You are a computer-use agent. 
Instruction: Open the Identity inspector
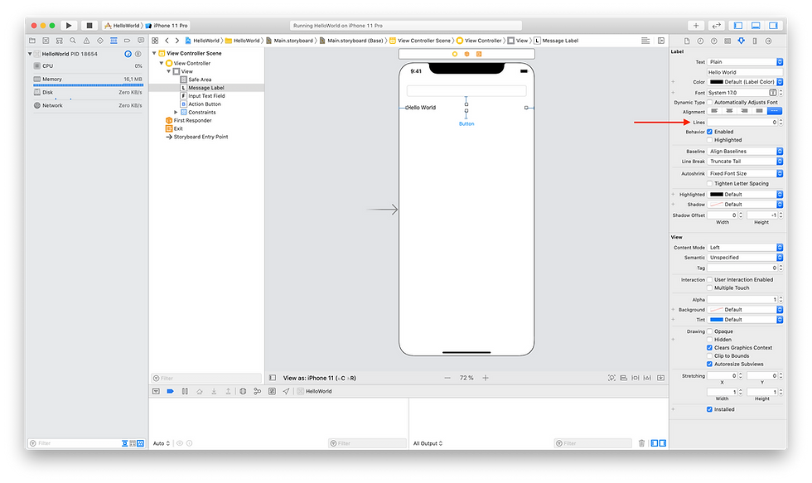tap(727, 41)
